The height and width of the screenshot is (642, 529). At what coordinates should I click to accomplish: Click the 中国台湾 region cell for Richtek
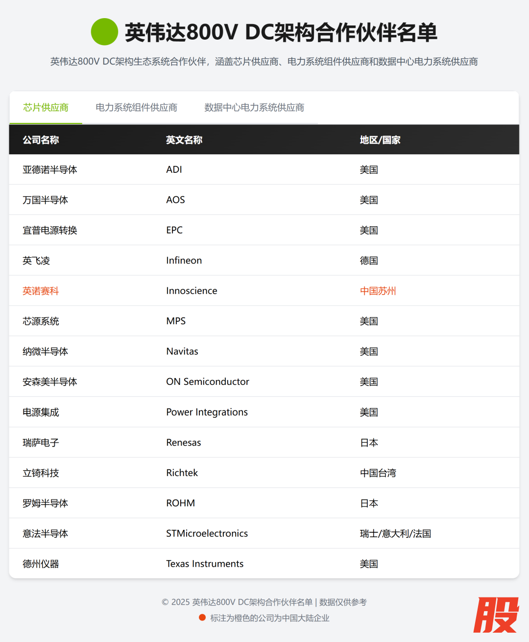point(378,473)
